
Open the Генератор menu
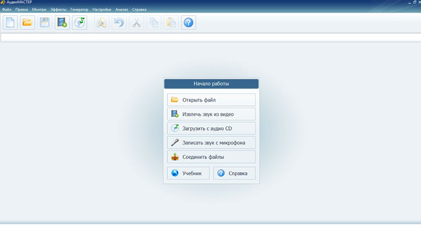[x=79, y=9]
